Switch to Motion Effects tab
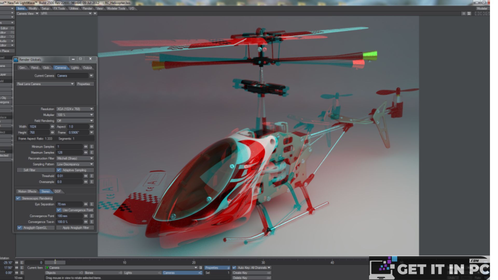Viewport: 498px width, 280px height. tap(27, 191)
